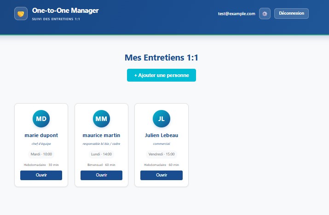Open Julien Lebeau's card with Ouvrir
The height and width of the screenshot is (215, 329).
(x=162, y=175)
